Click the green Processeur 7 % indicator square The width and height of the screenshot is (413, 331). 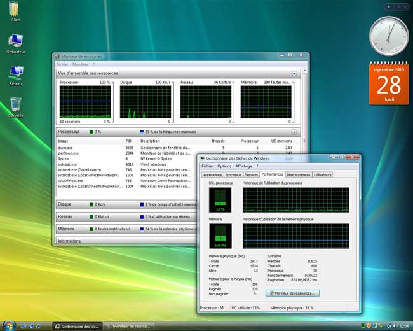[91, 132]
